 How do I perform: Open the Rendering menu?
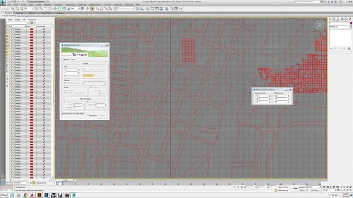click(82, 5)
